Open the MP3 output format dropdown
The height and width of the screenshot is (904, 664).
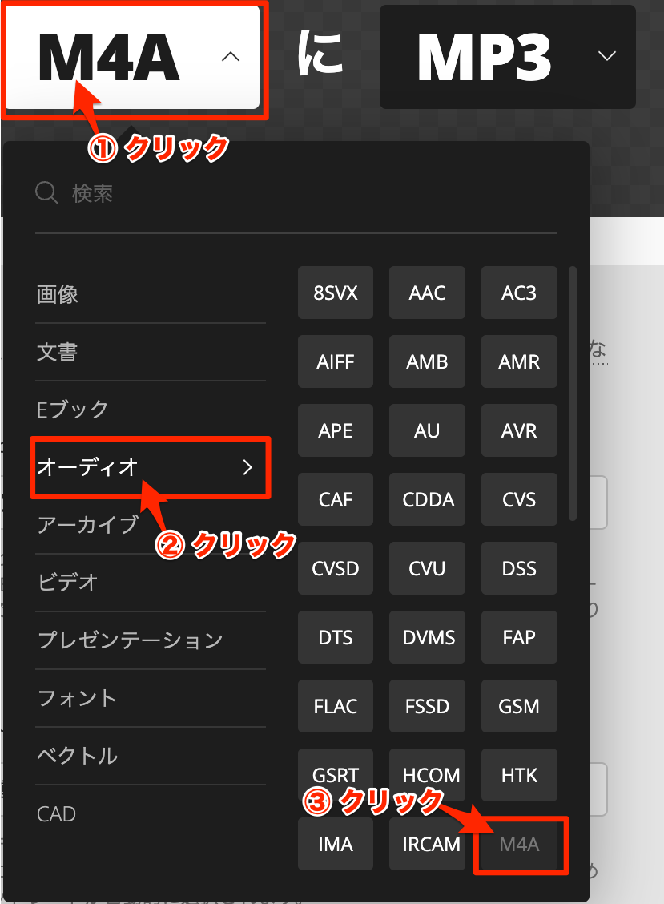(609, 57)
